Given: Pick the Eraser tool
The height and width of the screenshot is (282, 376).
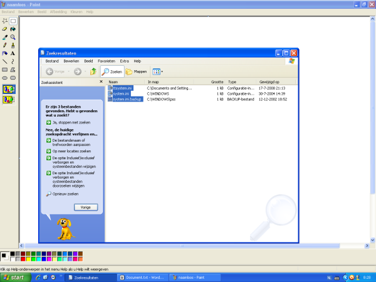Looking at the screenshot, I should pyautogui.click(x=5, y=29).
